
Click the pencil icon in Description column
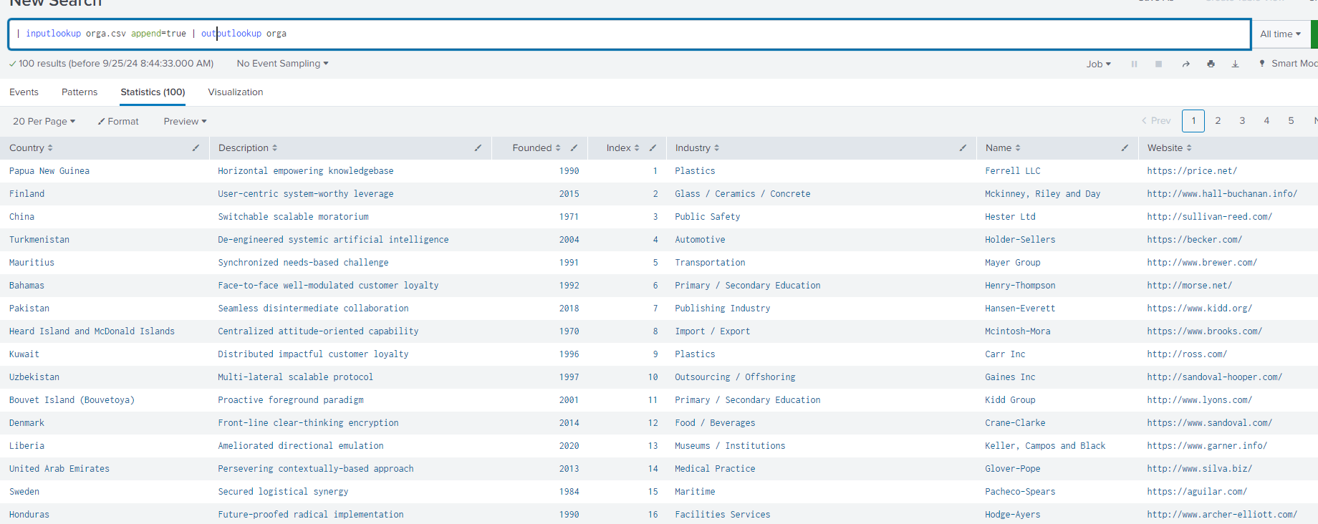(478, 148)
